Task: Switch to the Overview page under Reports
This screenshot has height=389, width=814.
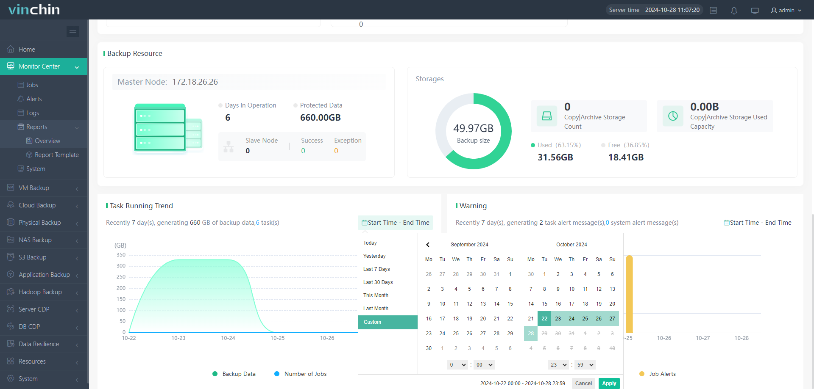Action: pyautogui.click(x=48, y=141)
